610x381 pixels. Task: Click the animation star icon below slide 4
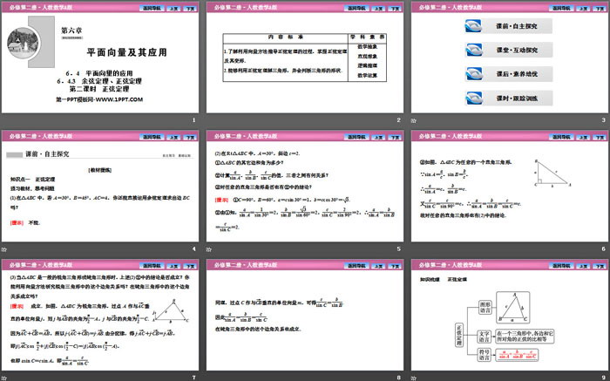[x=3, y=249]
